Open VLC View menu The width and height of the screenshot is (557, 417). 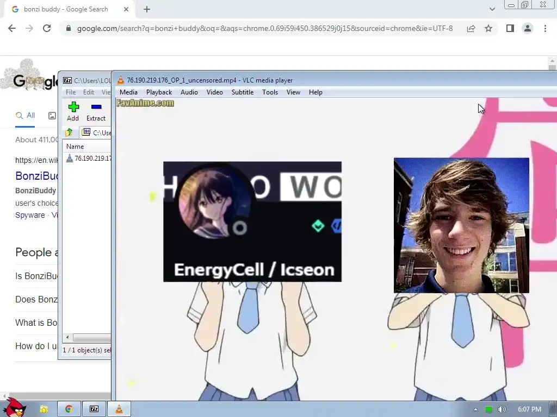click(x=293, y=92)
